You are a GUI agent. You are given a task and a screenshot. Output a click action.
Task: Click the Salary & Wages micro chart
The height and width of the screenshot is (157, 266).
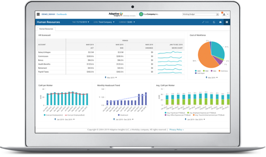click(x=170, y=52)
